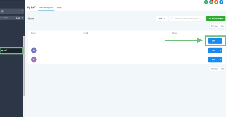226x117 pixels.
Task: Open the megaphone announcements icon
Action: tap(211, 2)
